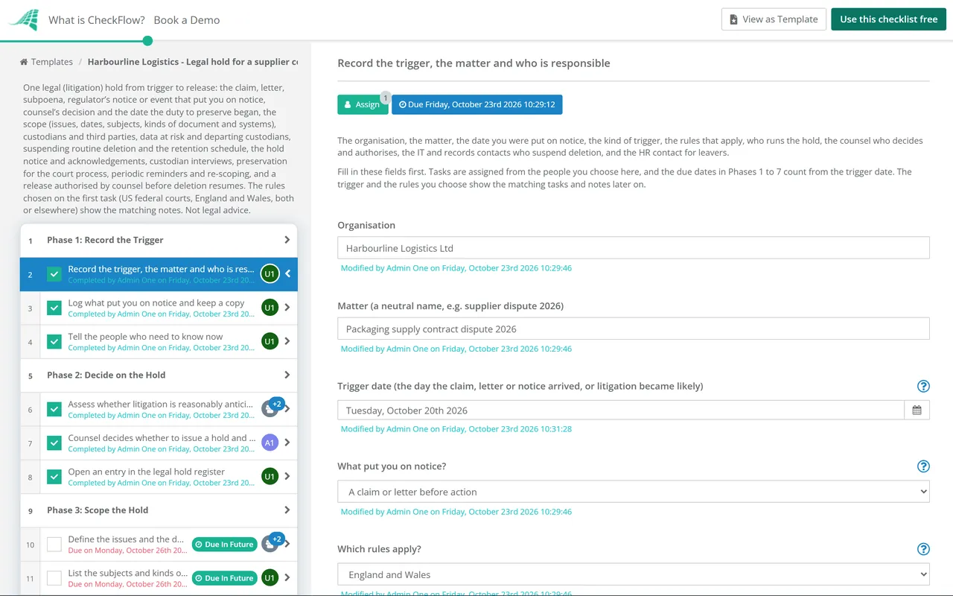
Task: Expand Phase 1: Record the Trigger chevron
Action: (287, 240)
